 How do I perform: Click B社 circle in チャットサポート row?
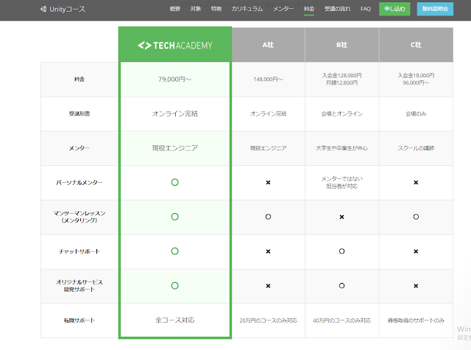click(341, 251)
